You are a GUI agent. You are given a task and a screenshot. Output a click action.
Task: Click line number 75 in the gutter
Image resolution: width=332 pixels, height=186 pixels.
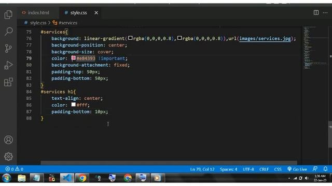pos(29,32)
